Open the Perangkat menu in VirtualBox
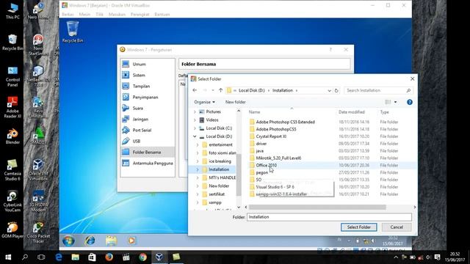Image resolution: width=470 pixels, height=264 pixels. (x=140, y=15)
